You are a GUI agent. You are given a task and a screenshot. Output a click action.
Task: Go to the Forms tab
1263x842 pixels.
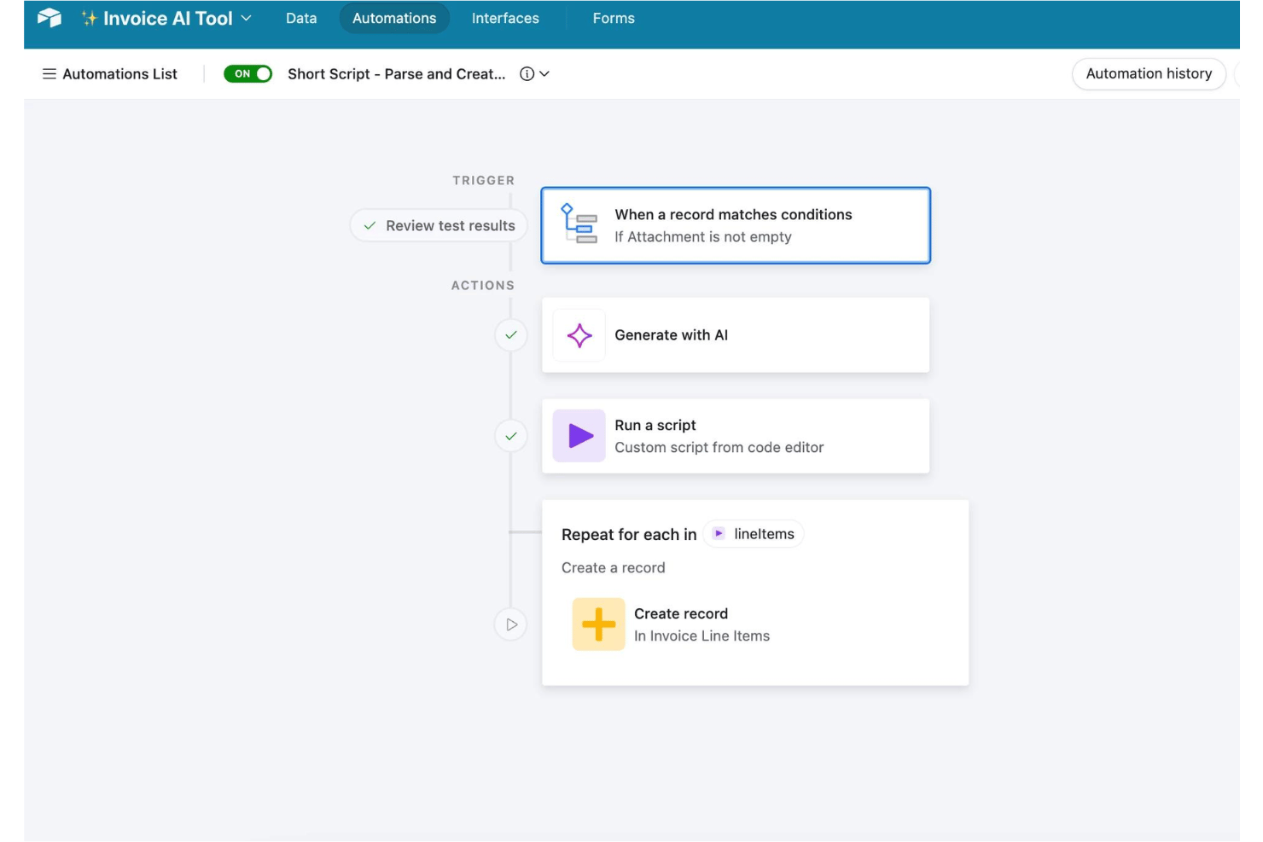(x=614, y=18)
